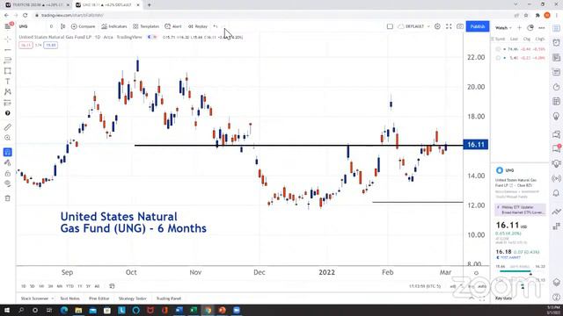Open a new browser tab
The height and width of the screenshot is (316, 563).
149,5
